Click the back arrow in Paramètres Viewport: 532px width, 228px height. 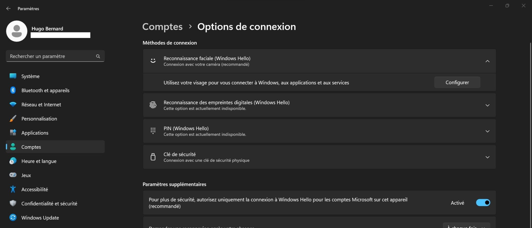9,8
